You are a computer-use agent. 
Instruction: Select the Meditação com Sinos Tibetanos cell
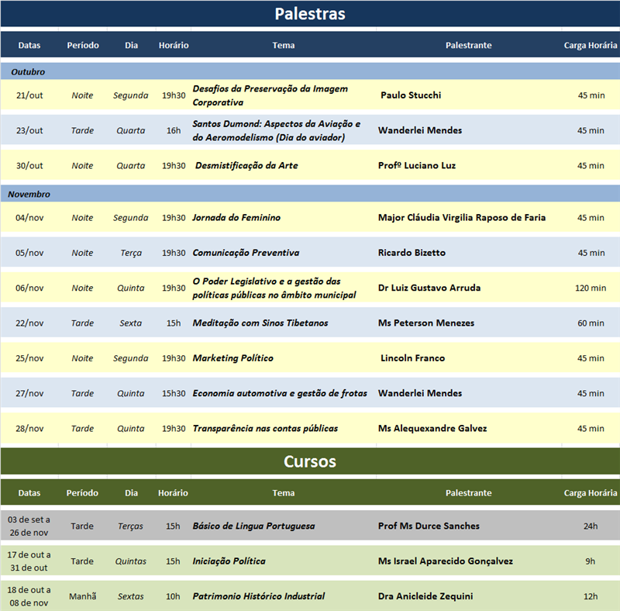point(260,323)
